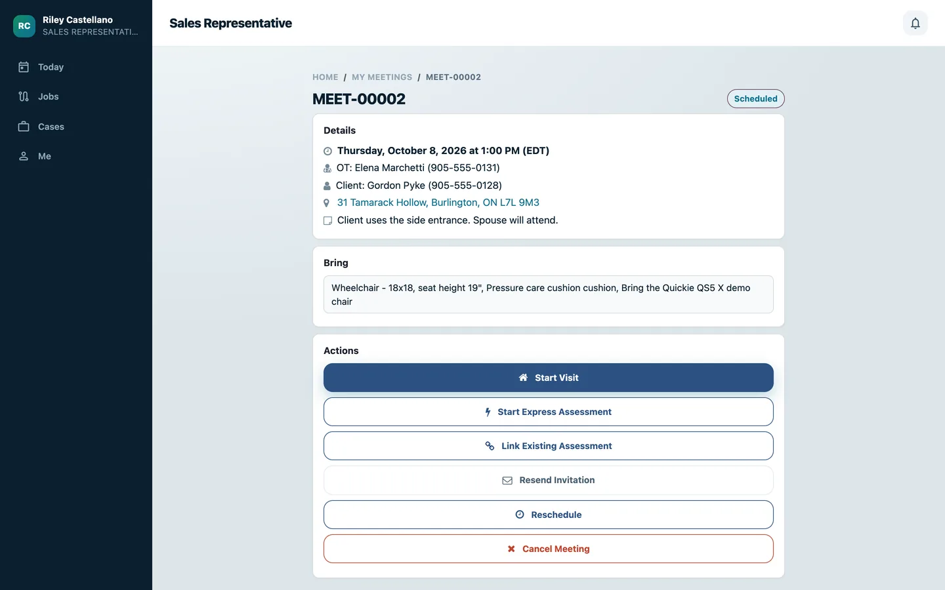Go to MY MEETINGS breadcrumb
The height and width of the screenshot is (590, 945).
(382, 77)
